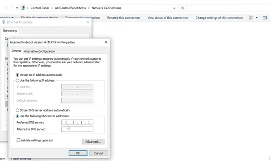The image size is (270, 161).
Task: Change your view icon in toolbar
Action: [x=251, y=18]
